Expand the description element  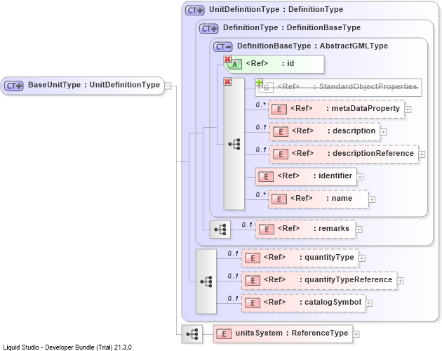point(383,132)
